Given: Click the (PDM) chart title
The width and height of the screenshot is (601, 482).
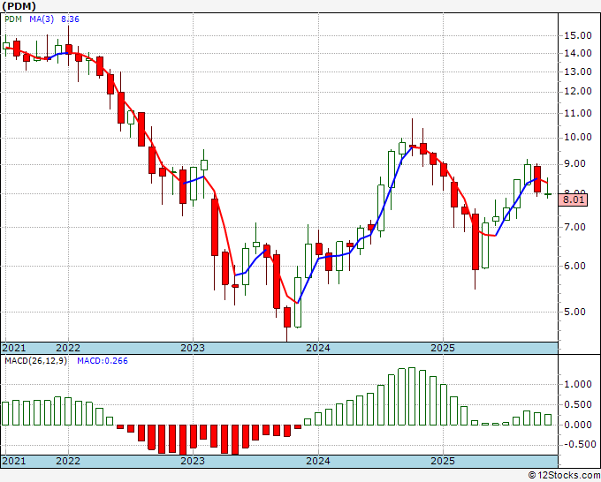Looking at the screenshot, I should [19, 6].
